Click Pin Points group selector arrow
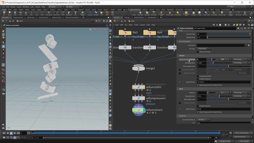This screenshot has width=254, height=143. [x=249, y=45]
